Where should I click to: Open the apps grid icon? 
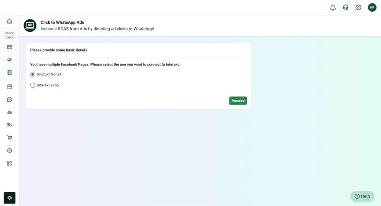pos(9,164)
